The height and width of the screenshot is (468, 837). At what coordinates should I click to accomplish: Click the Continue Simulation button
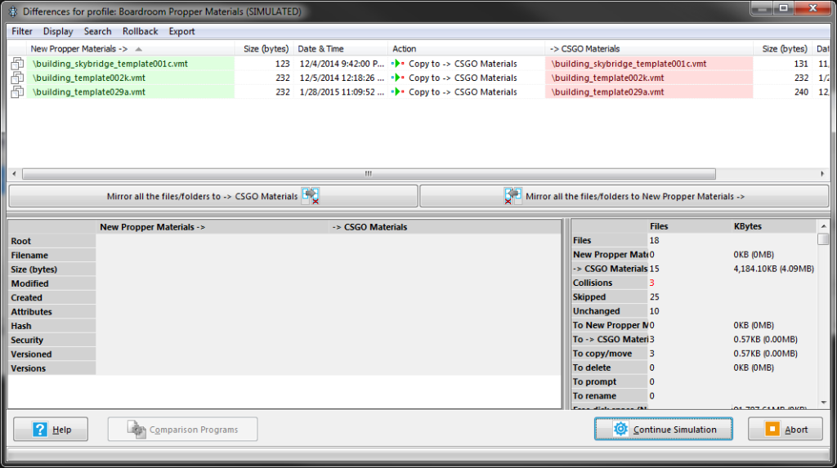(x=663, y=429)
